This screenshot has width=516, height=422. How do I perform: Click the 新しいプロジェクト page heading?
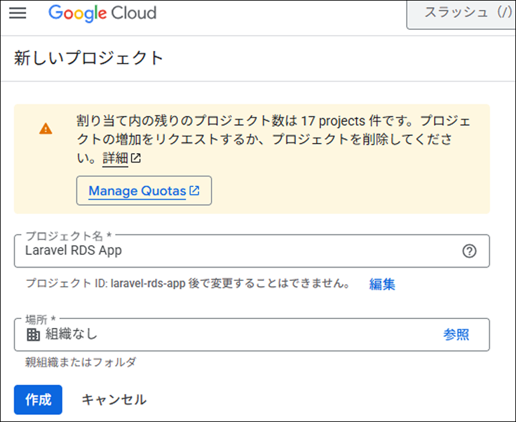pyautogui.click(x=89, y=58)
